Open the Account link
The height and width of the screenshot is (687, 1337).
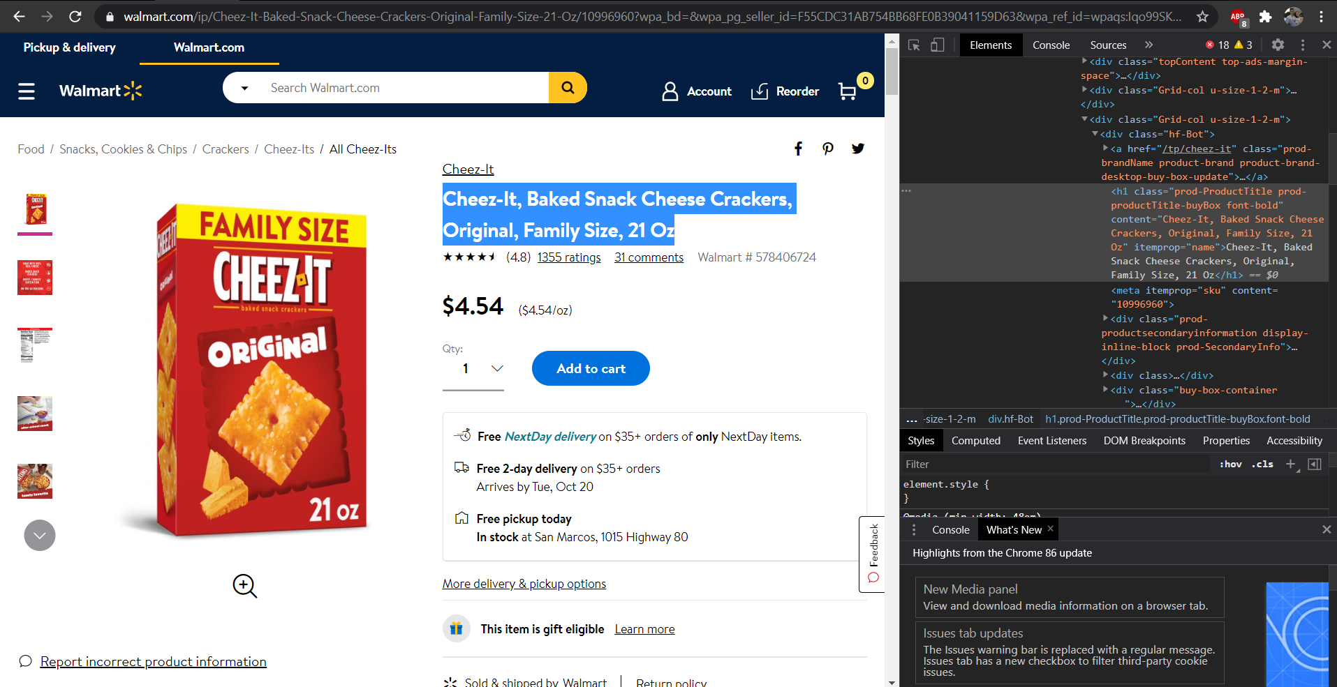pyautogui.click(x=696, y=91)
